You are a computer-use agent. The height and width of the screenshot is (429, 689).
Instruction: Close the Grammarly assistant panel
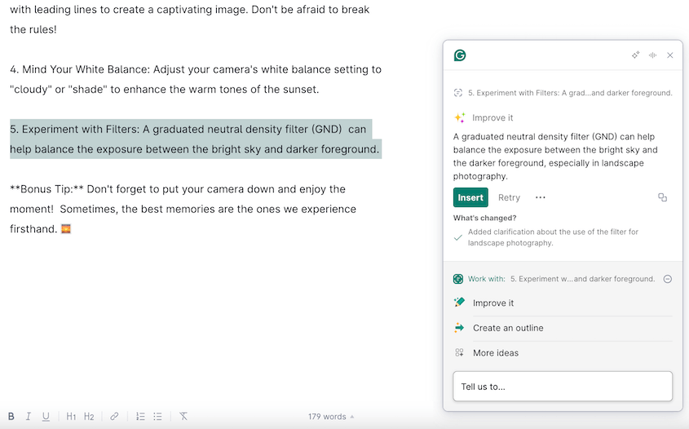[669, 55]
